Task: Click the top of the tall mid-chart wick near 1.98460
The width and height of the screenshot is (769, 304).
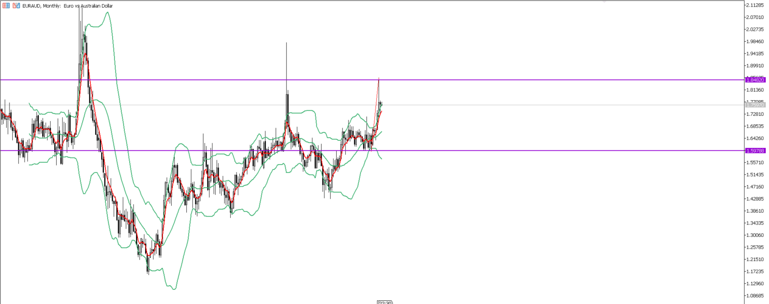Action: (x=286, y=43)
